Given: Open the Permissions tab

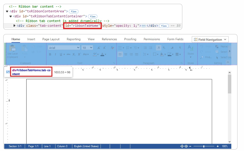Looking at the screenshot, I should [x=152, y=39].
